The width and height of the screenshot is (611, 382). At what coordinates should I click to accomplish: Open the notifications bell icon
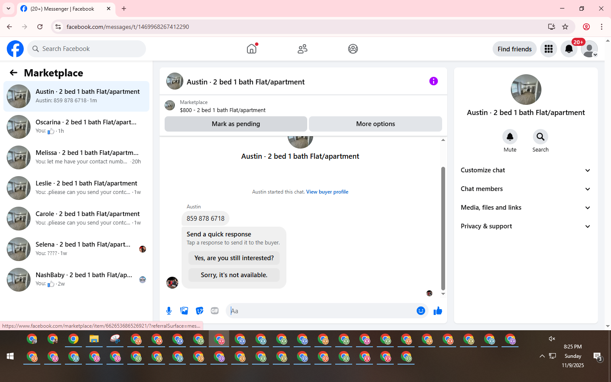(569, 49)
